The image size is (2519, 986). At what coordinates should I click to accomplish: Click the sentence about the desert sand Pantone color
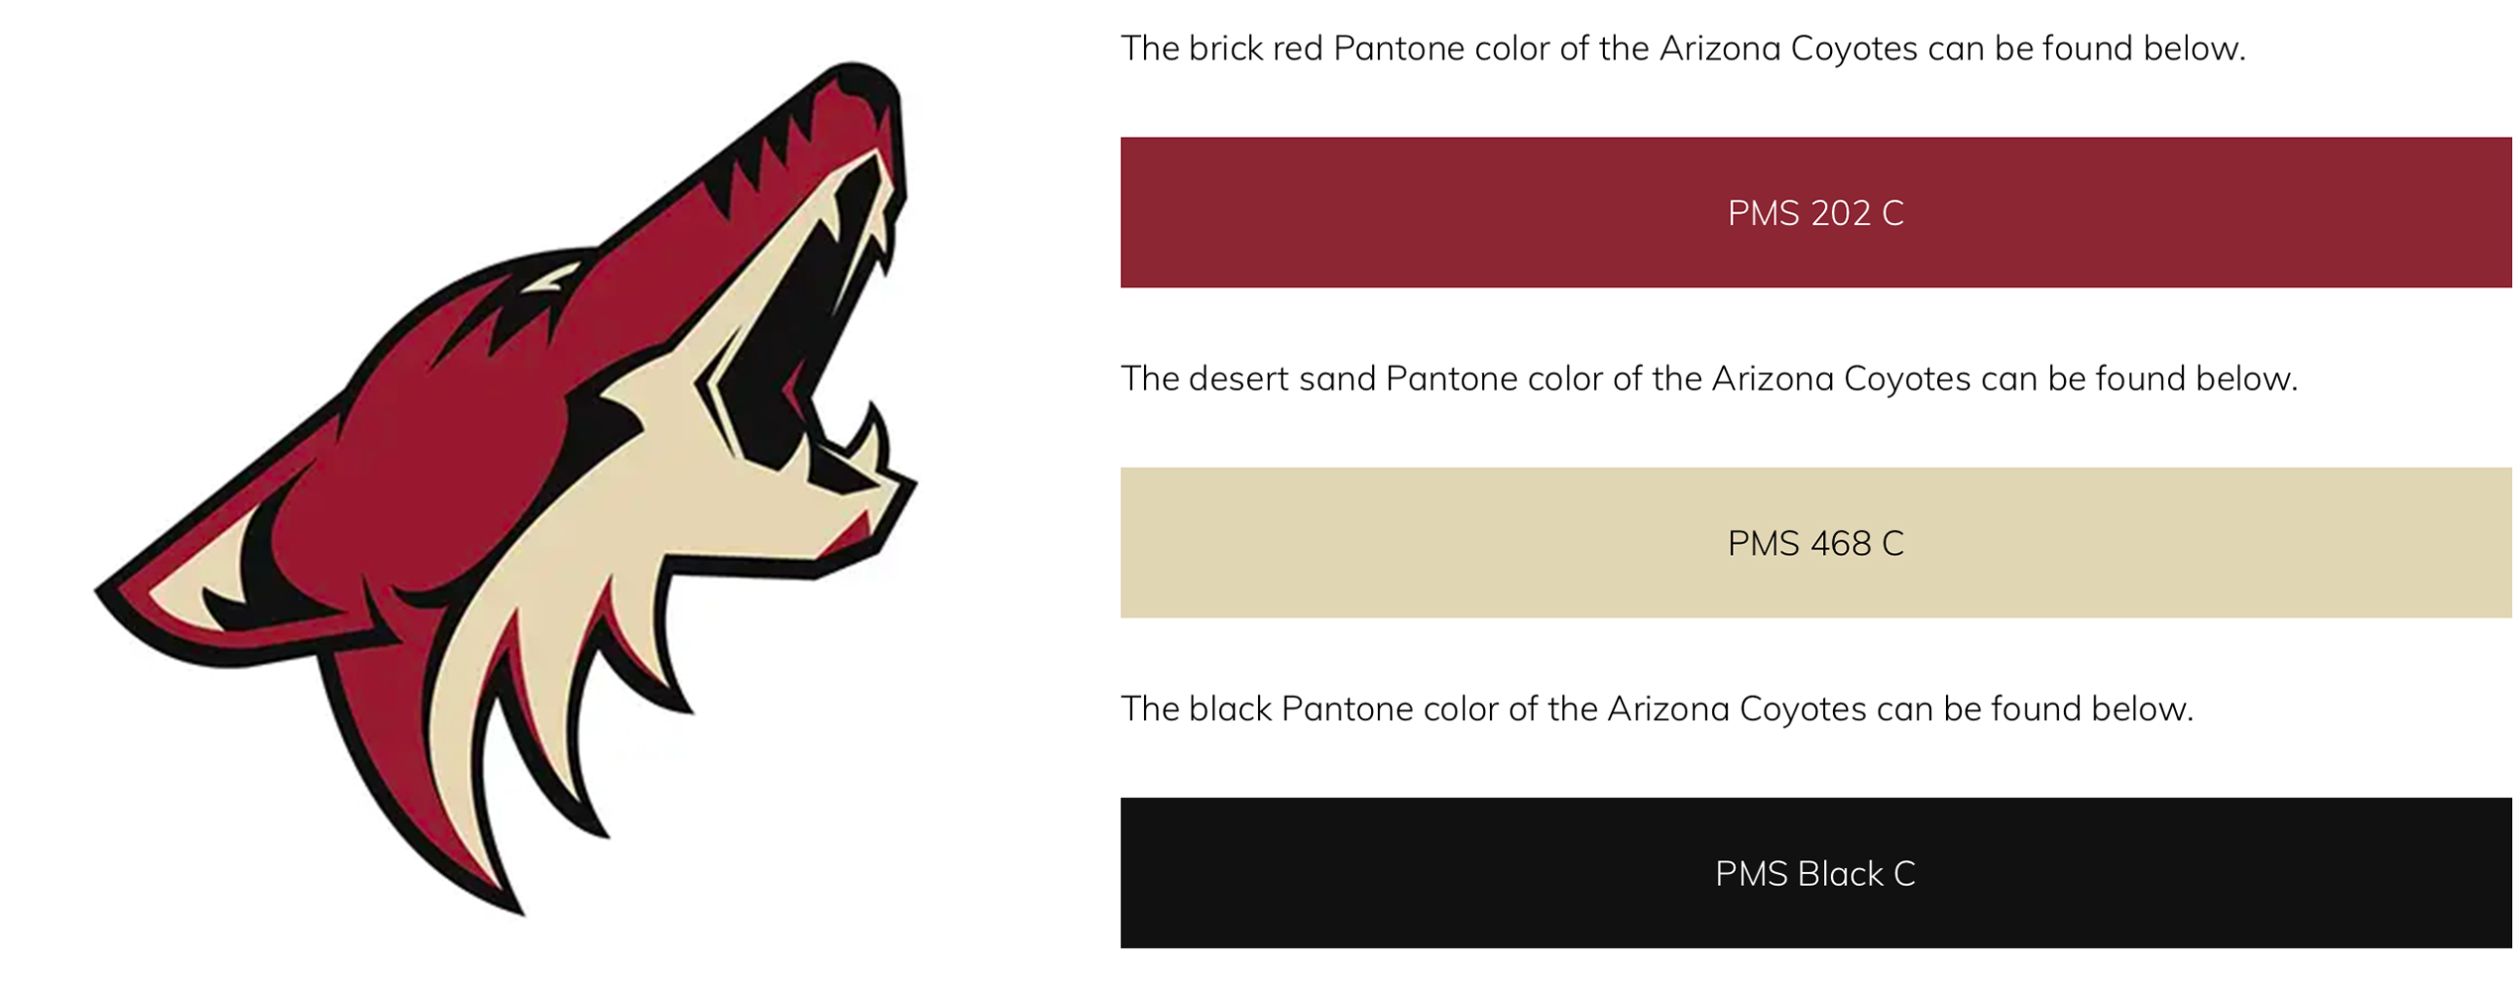(x=1709, y=379)
